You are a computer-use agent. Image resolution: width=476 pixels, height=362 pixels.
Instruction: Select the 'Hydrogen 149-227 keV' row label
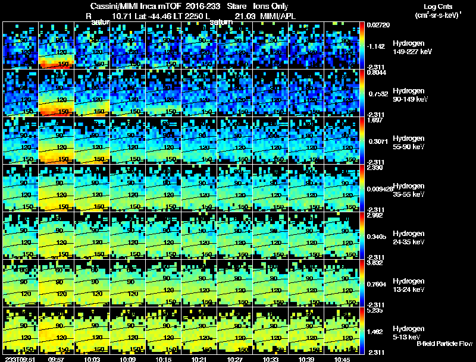[412, 48]
